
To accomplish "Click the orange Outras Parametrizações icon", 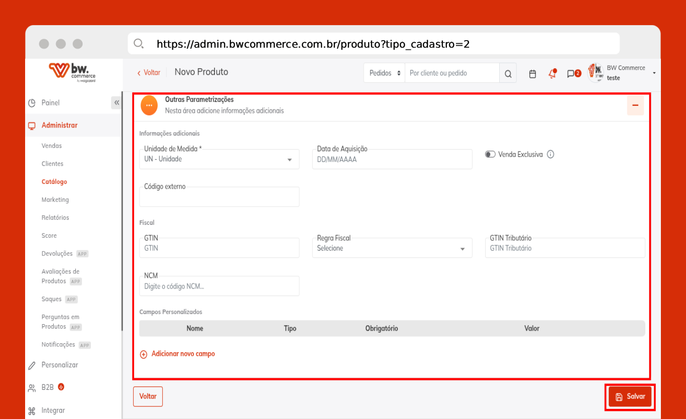I will (x=149, y=105).
